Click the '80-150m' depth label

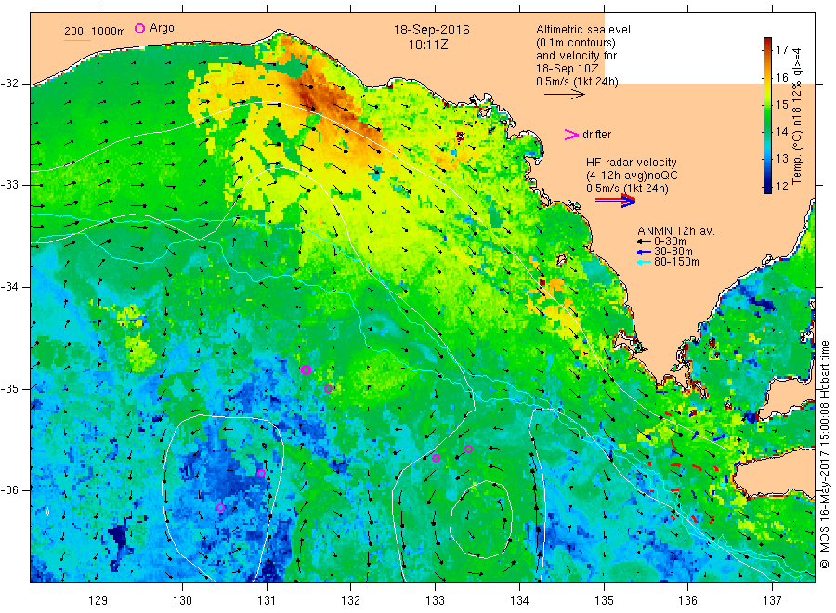pos(676,262)
